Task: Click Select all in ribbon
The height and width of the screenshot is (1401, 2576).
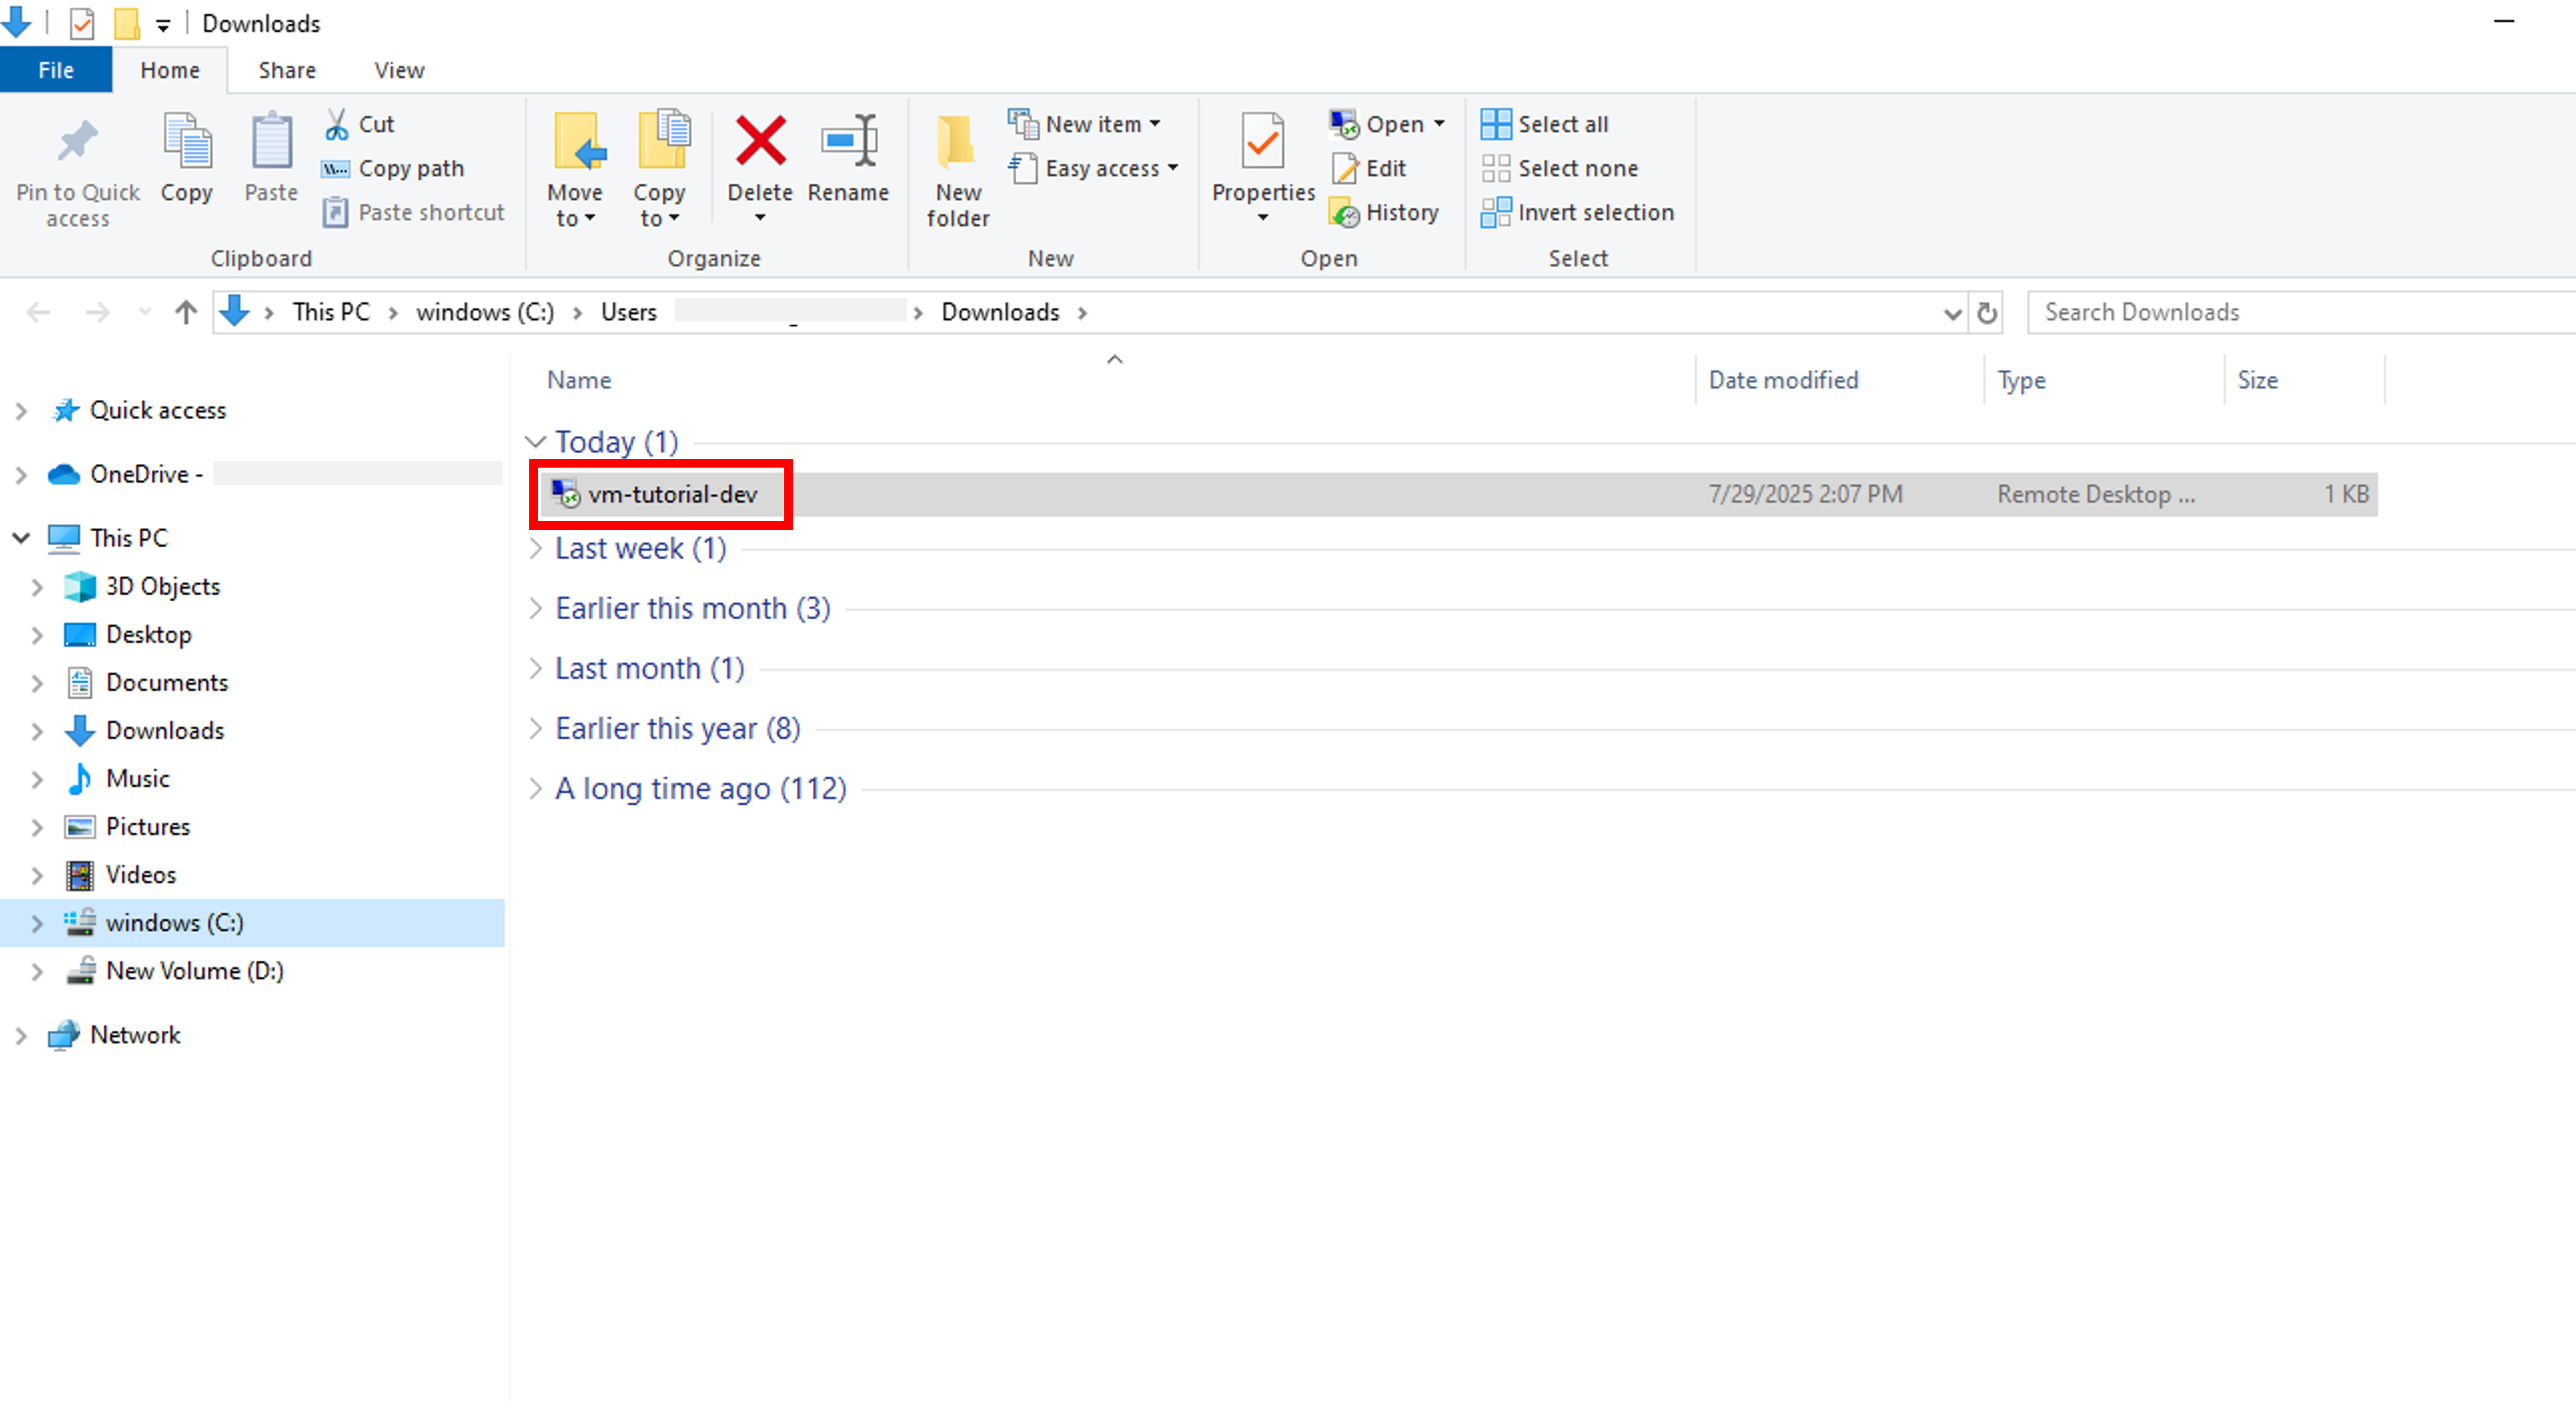Action: (x=1562, y=124)
